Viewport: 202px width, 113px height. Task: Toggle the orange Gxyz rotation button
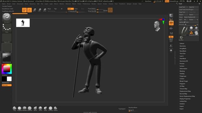(x=171, y=37)
